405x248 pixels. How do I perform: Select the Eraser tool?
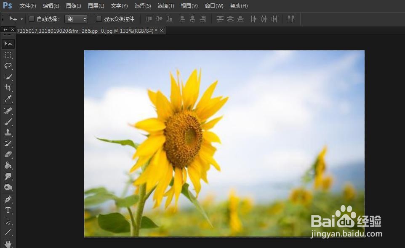point(8,154)
